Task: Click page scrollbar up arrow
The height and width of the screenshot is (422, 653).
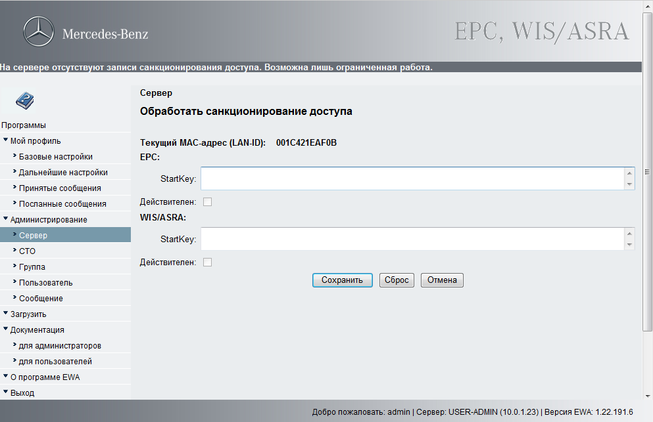Action: coord(647,5)
